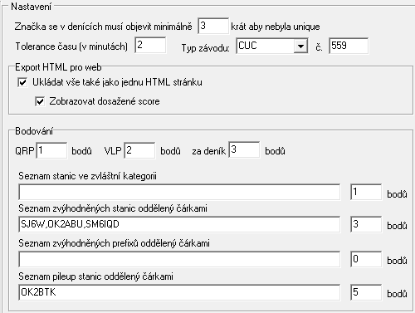Click the favored stations field with SJ6W,OK2ABU,SM6IQD
This screenshot has height=313, width=415.
tap(179, 224)
